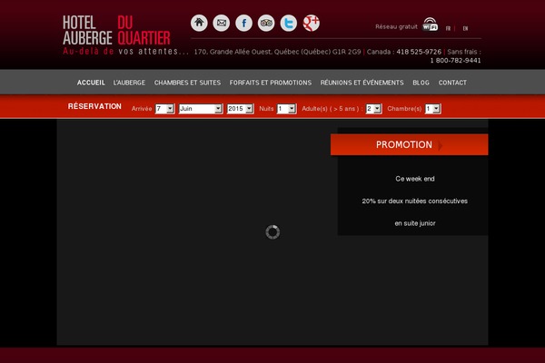Open the Accueil menu item
The height and width of the screenshot is (363, 545).
coord(91,83)
